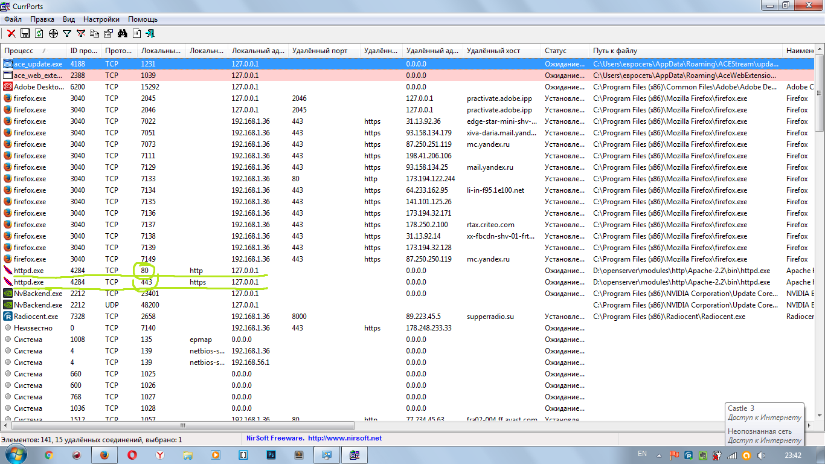Click the crosshair target toolbar icon
The width and height of the screenshot is (825, 464).
pos(53,33)
